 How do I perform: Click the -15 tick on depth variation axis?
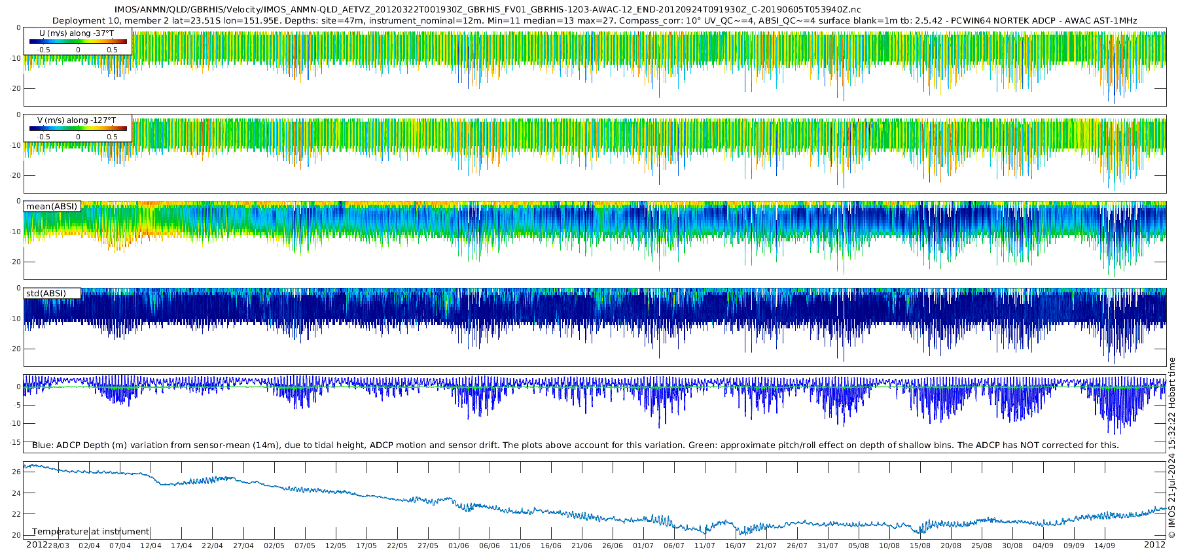pyautogui.click(x=15, y=442)
